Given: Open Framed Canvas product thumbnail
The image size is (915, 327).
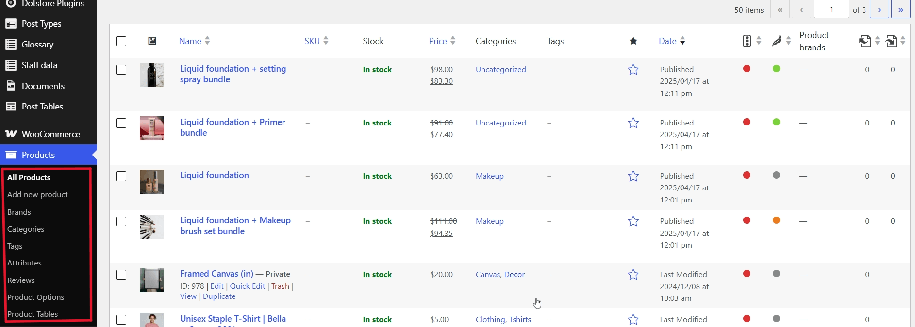Looking at the screenshot, I should click(152, 280).
